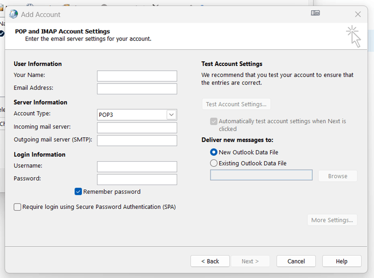Focus the Password input box
374x278 pixels.
137,179
